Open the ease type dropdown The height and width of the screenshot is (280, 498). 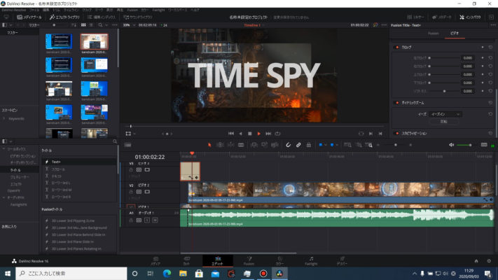pos(445,114)
